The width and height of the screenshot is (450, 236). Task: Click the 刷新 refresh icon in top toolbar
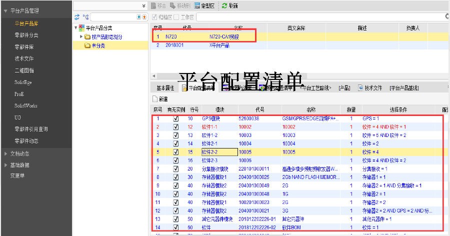pos(224,5)
